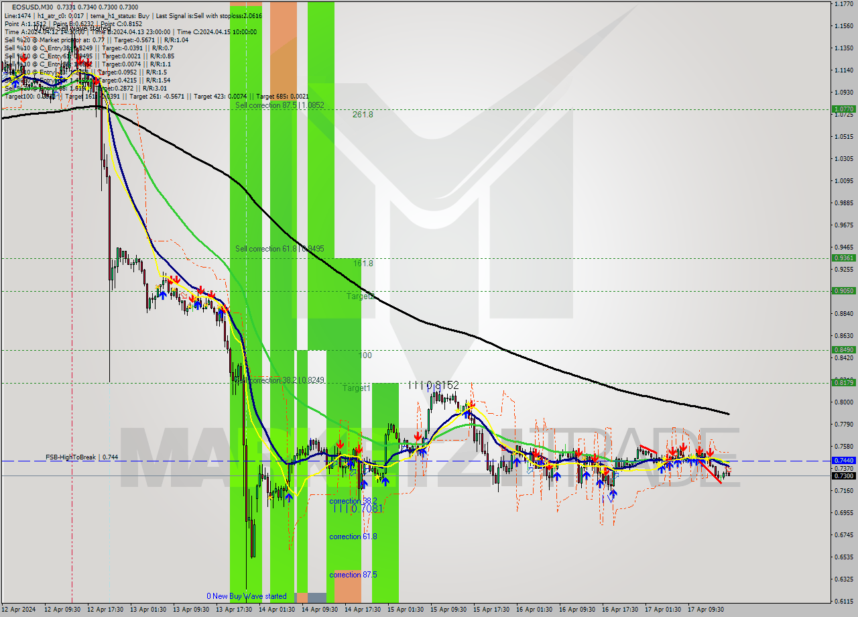Click the 1.0305 price axis value
The width and height of the screenshot is (858, 617).
[843, 159]
